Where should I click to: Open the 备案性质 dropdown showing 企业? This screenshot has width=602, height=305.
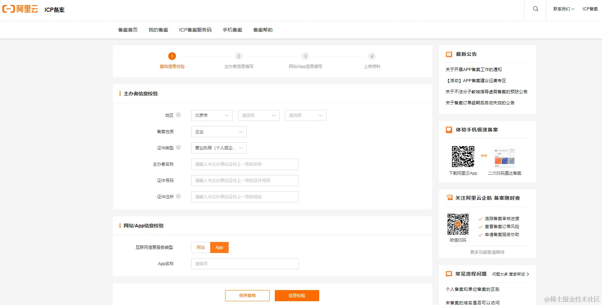click(x=219, y=132)
